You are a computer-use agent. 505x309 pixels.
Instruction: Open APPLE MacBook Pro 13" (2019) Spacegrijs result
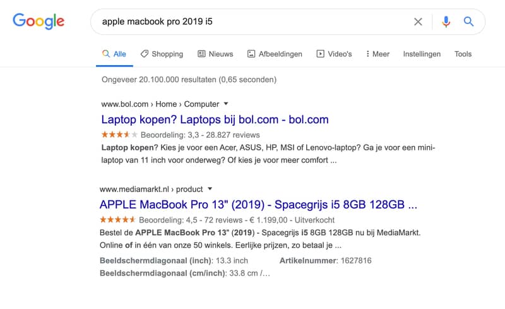258,205
